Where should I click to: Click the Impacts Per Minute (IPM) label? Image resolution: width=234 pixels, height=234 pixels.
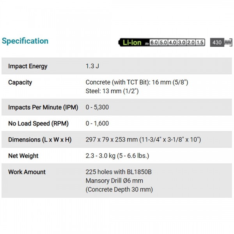click(x=43, y=107)
